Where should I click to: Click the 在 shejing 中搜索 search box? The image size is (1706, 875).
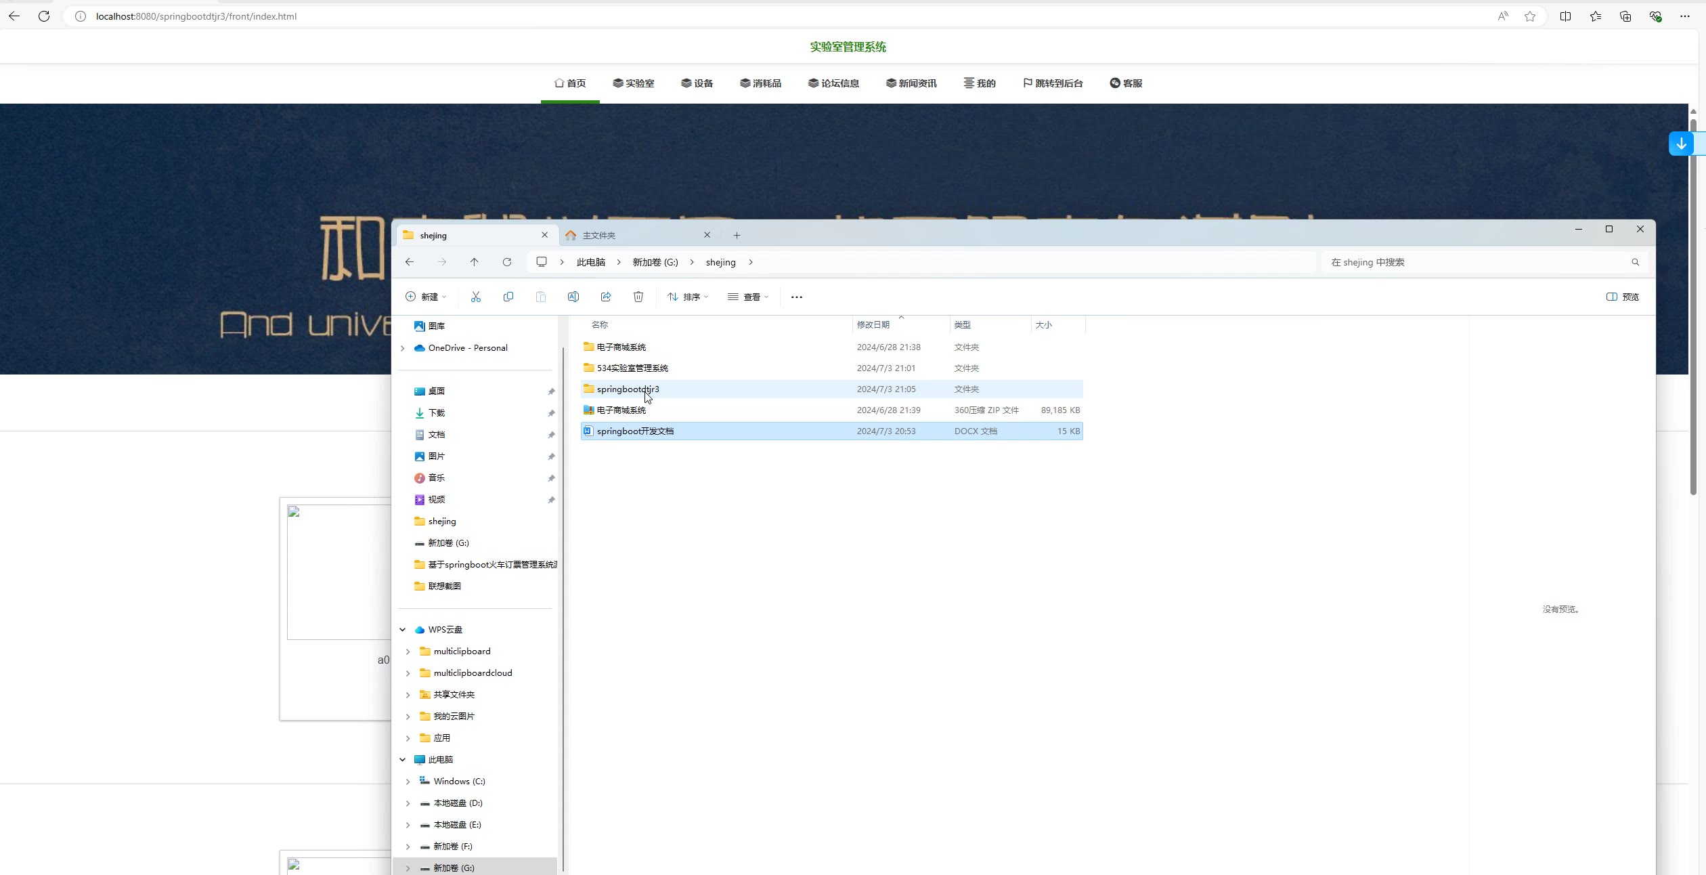pyautogui.click(x=1476, y=262)
